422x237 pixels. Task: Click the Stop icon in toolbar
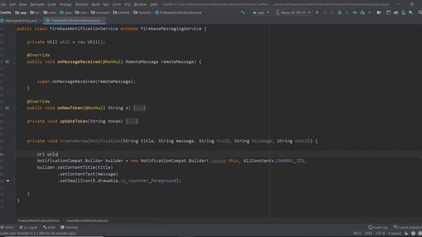(370, 13)
